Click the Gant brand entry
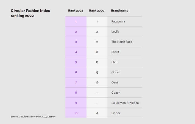 pyautogui.click(x=115, y=82)
